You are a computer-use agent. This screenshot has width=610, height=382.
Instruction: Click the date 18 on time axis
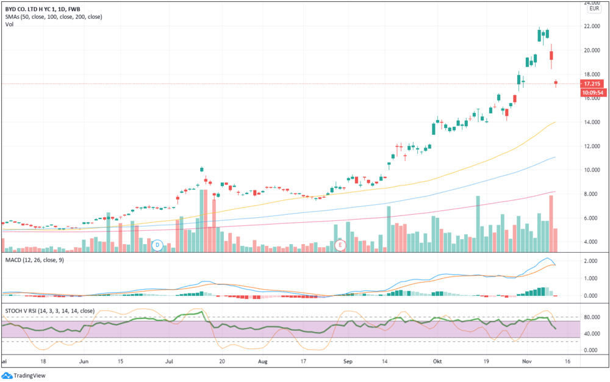[x=43, y=361]
